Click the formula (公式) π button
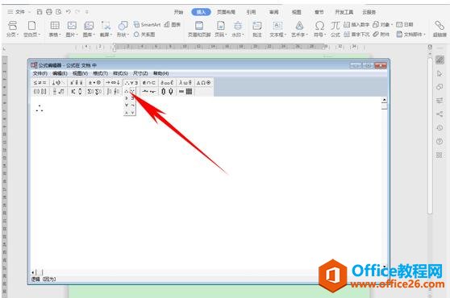Image resolution: width=450 pixels, height=298 pixels. (335, 29)
